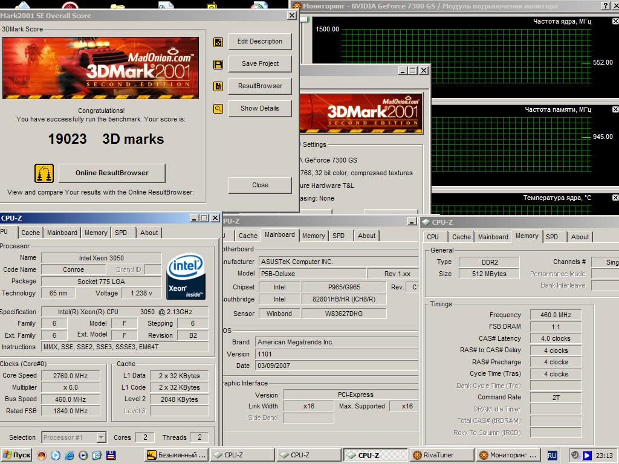Click the volume speaker tray icon
Image resolution: width=619 pixels, height=464 pixels.
(575, 456)
